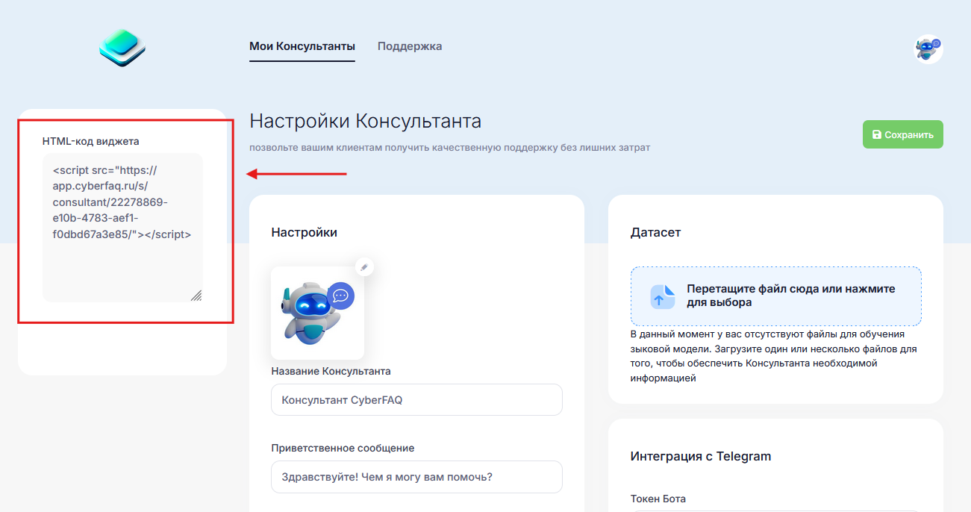Click the HTML-код виджета label
Viewport: 971px width, 512px height.
tap(91, 140)
